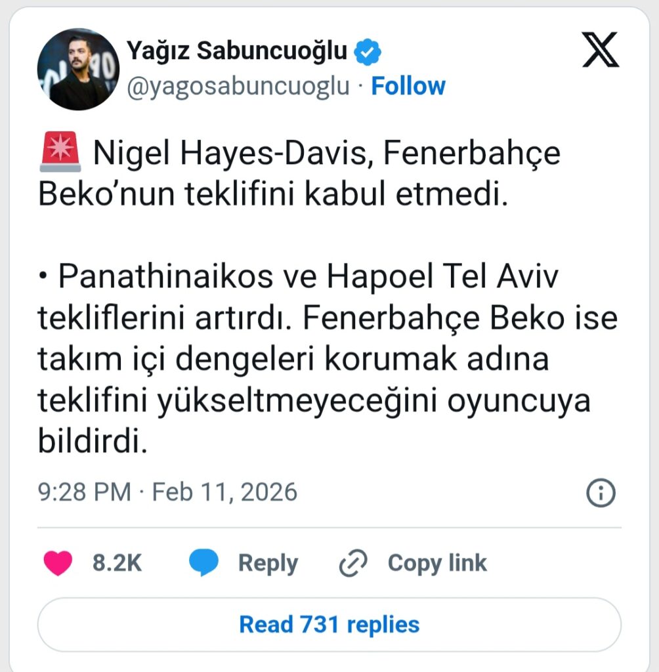The image size is (659, 672).
Task: Click the chain link icon
Action: point(353,564)
